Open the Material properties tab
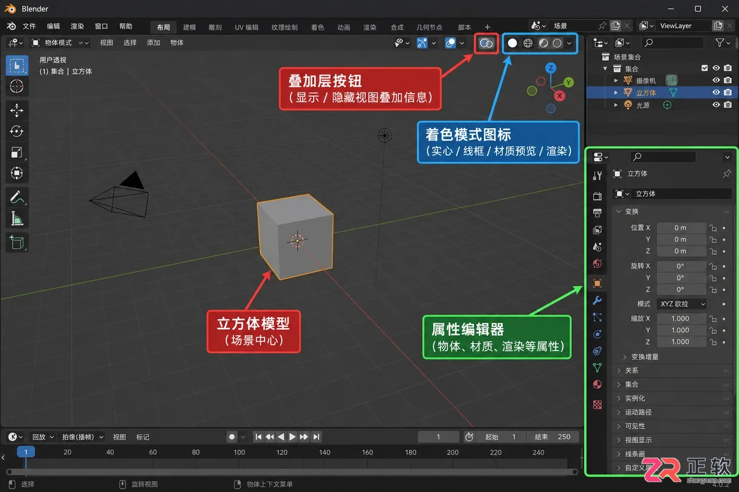 (x=597, y=385)
